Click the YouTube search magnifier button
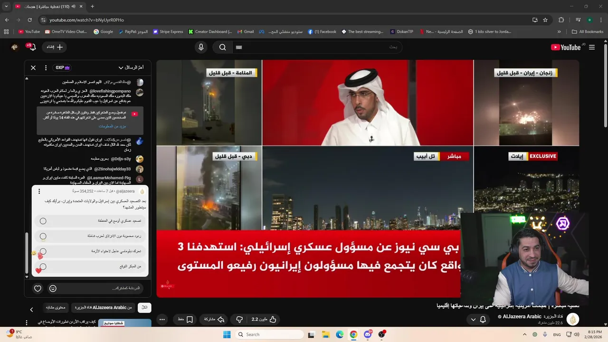The height and width of the screenshot is (342, 608). click(x=222, y=47)
